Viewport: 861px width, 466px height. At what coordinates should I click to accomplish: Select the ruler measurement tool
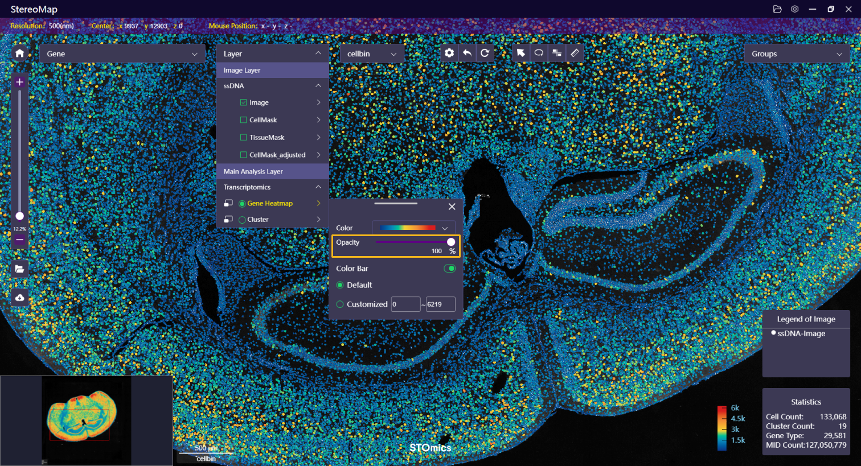pyautogui.click(x=575, y=53)
